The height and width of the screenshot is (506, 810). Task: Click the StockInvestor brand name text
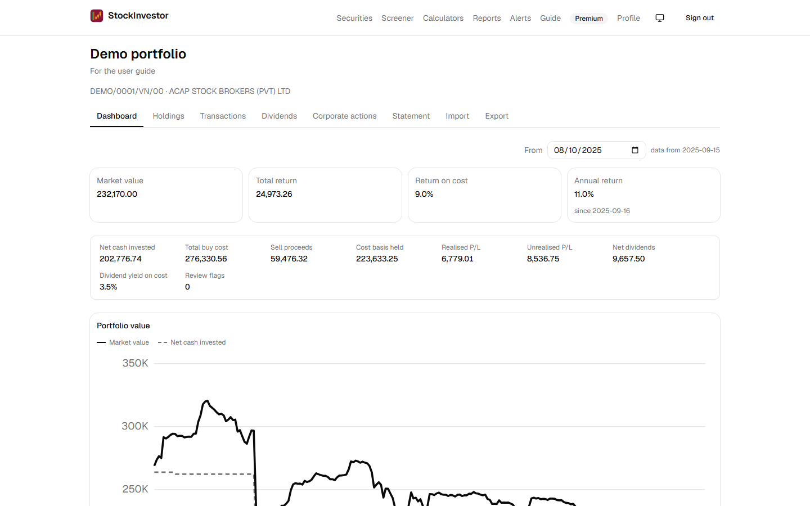138,16
